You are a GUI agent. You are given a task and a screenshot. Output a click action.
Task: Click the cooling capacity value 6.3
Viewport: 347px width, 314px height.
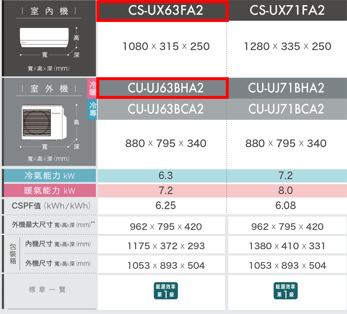166,176
